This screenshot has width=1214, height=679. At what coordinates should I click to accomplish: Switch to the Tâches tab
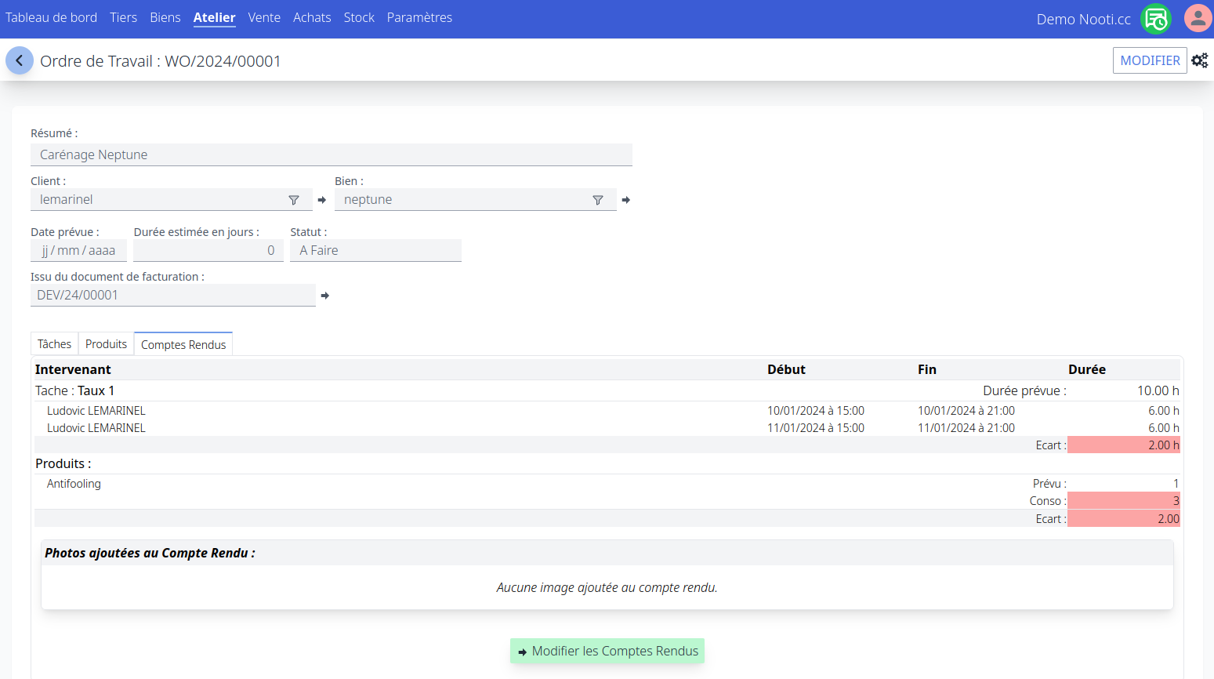click(54, 344)
